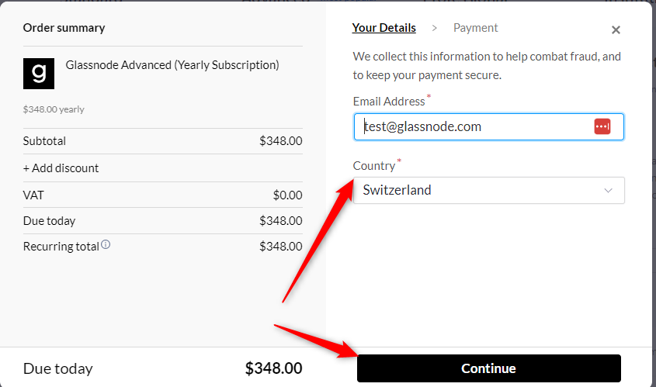Click the Glassnode logo icon
Screen dimensions: 656x387
(39, 74)
